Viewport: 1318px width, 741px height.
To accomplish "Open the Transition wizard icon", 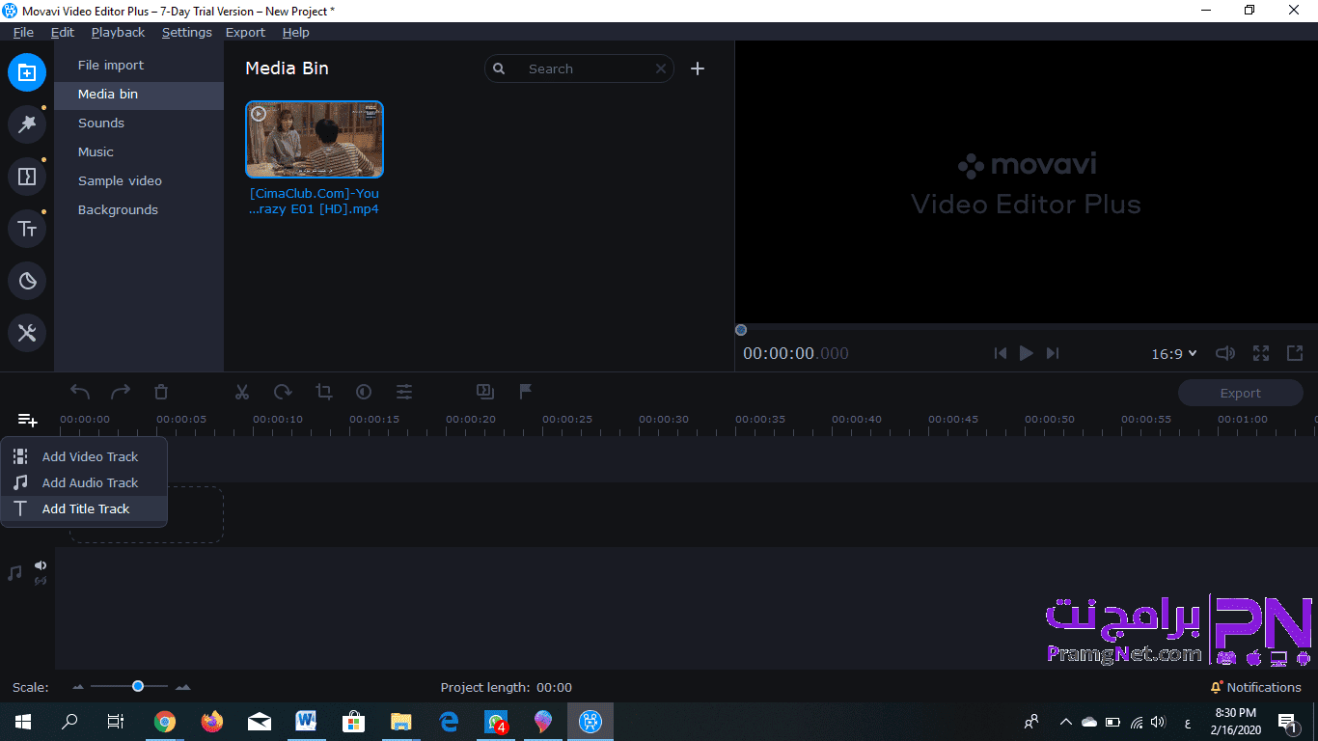I will (x=485, y=392).
